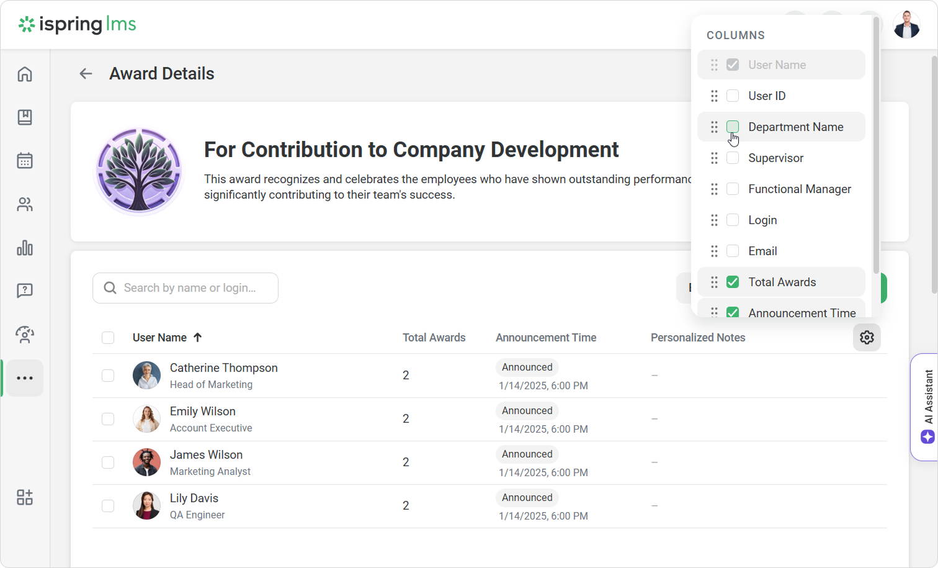Open the Users icon in sidebar
Screen dimensions: 938x568
pos(25,204)
